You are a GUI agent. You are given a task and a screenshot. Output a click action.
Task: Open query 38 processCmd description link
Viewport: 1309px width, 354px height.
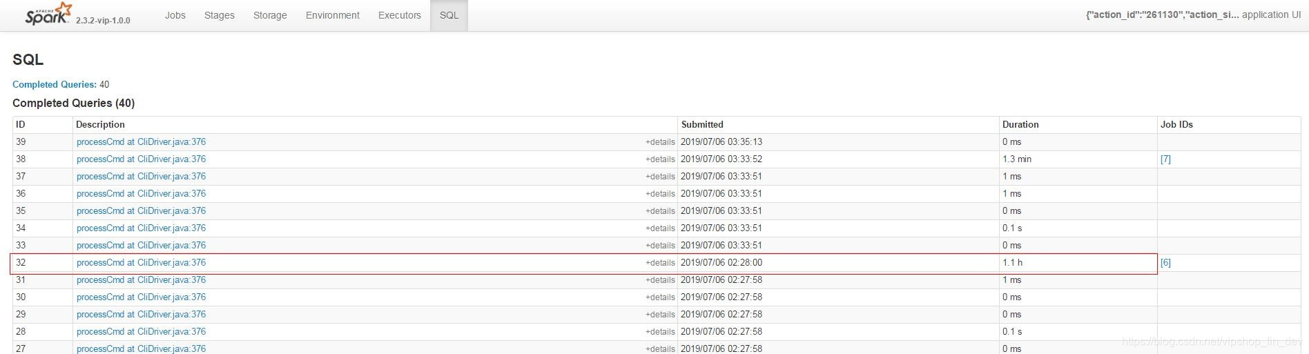pyautogui.click(x=142, y=159)
